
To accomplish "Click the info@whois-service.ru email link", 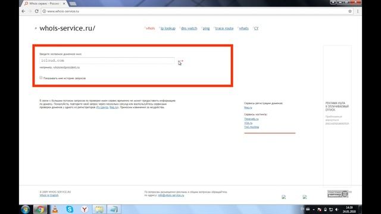I will (x=171, y=195).
